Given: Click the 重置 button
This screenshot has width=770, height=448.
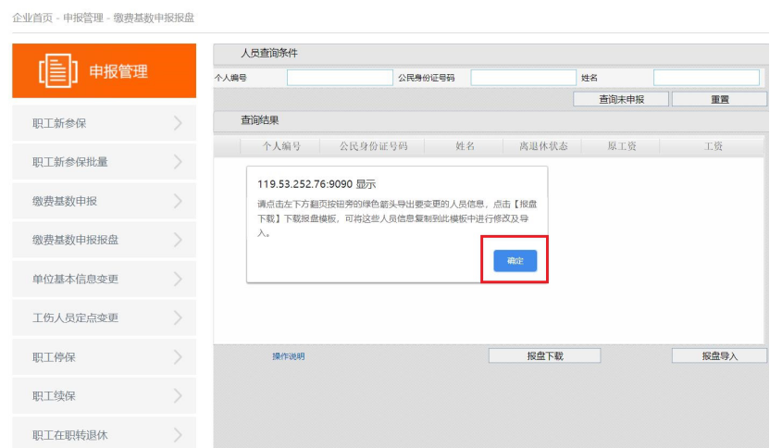Looking at the screenshot, I should (x=719, y=99).
